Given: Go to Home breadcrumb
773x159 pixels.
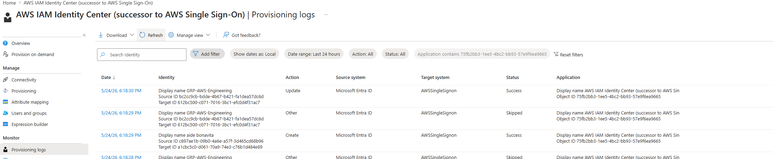Looking at the screenshot, I should point(9,3).
